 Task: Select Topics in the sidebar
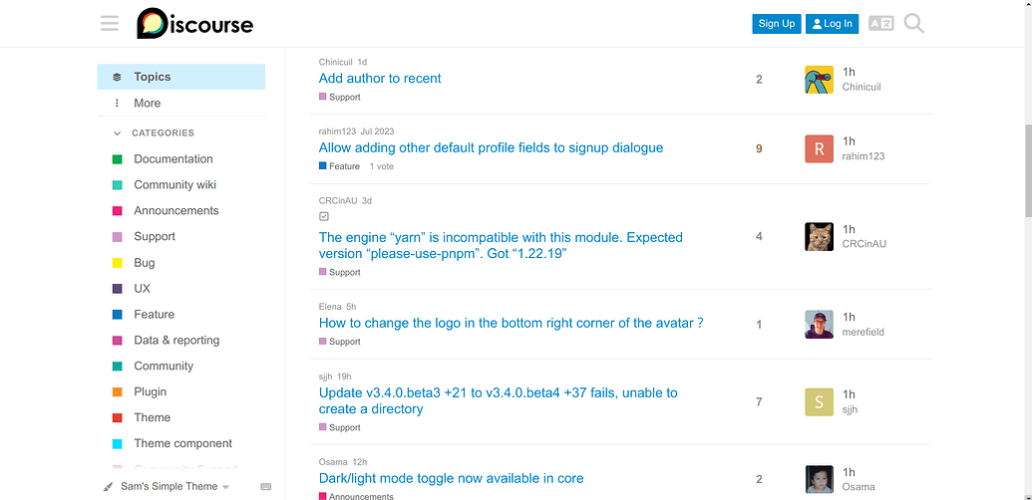(x=153, y=77)
